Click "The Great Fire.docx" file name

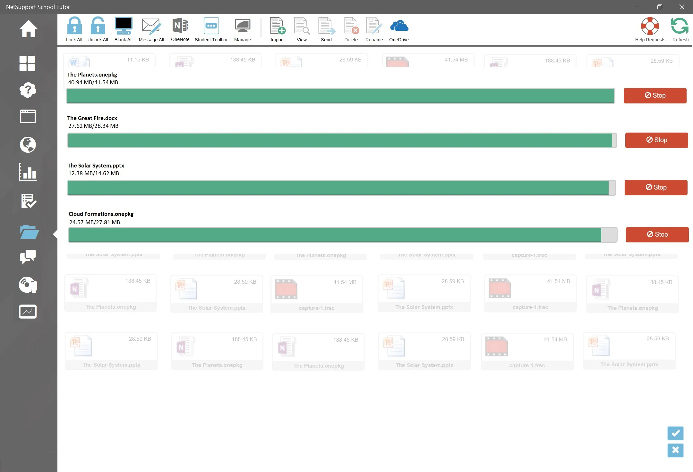pos(92,118)
